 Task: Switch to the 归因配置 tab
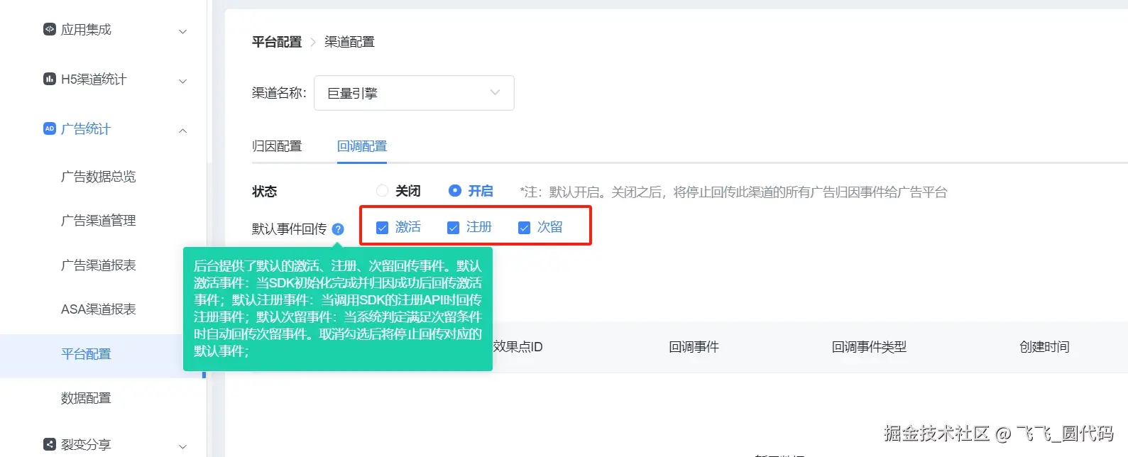tap(277, 146)
